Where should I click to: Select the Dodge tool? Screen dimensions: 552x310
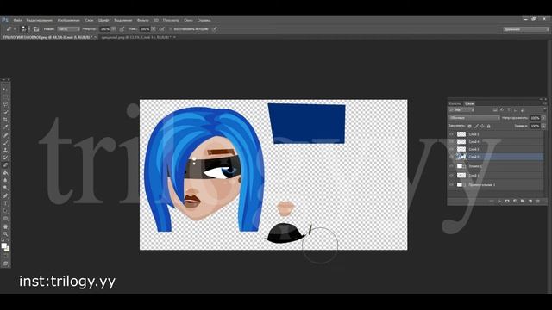tap(6, 188)
